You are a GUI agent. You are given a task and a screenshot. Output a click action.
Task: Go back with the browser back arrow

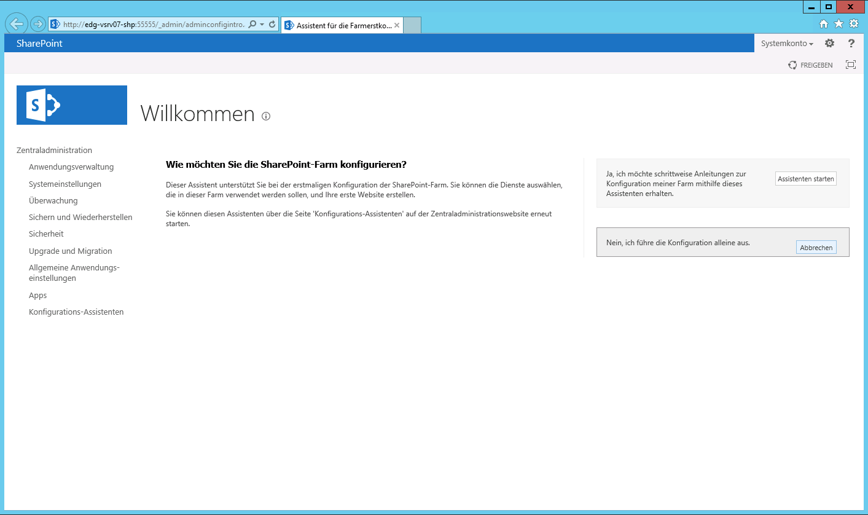tap(17, 24)
